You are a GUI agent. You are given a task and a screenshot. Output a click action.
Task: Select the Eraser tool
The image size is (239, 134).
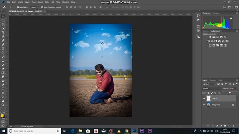(3, 68)
